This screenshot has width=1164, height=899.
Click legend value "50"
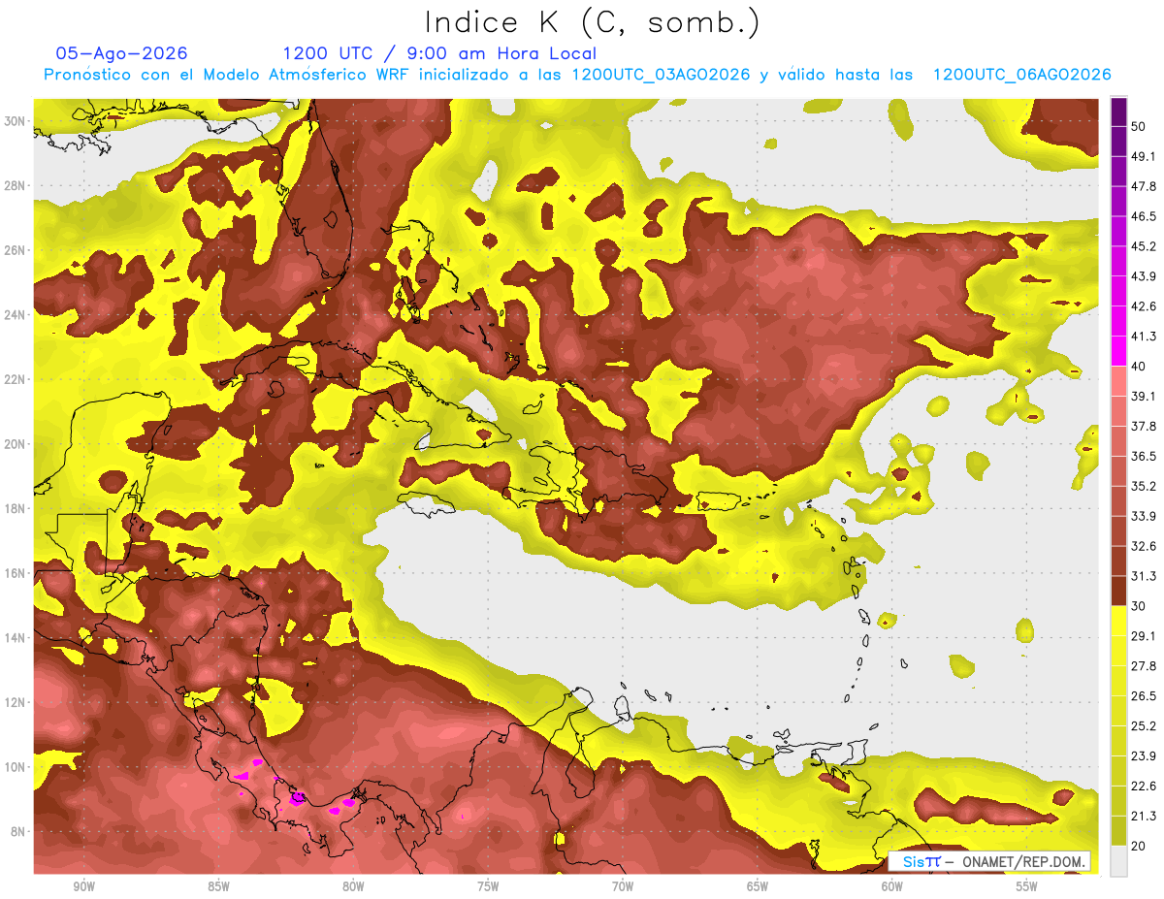[1140, 126]
